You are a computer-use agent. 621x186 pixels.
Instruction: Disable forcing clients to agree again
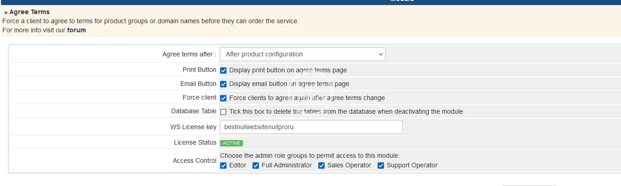(x=223, y=98)
